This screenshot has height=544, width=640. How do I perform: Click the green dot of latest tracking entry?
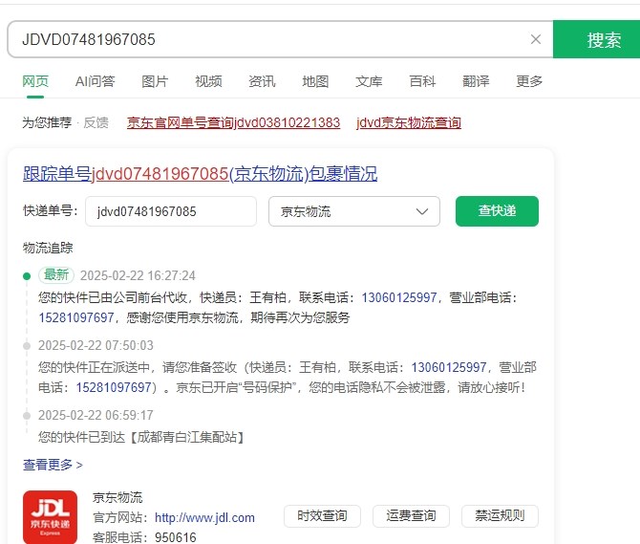(27, 276)
